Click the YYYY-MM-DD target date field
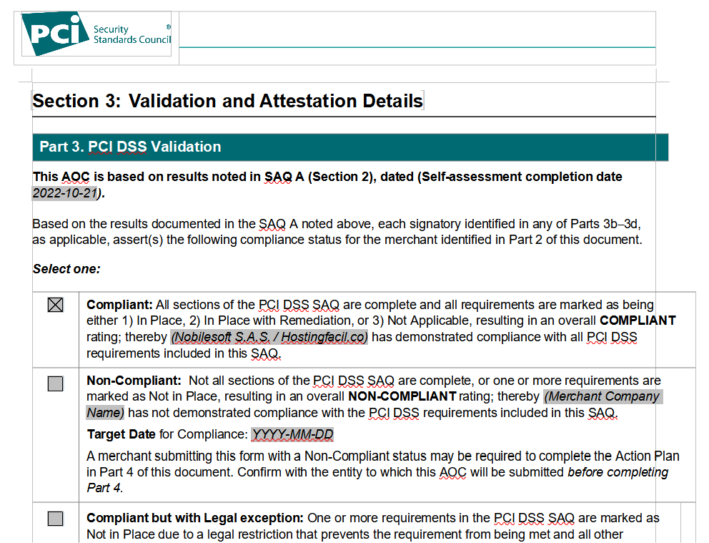 pyautogui.click(x=292, y=435)
